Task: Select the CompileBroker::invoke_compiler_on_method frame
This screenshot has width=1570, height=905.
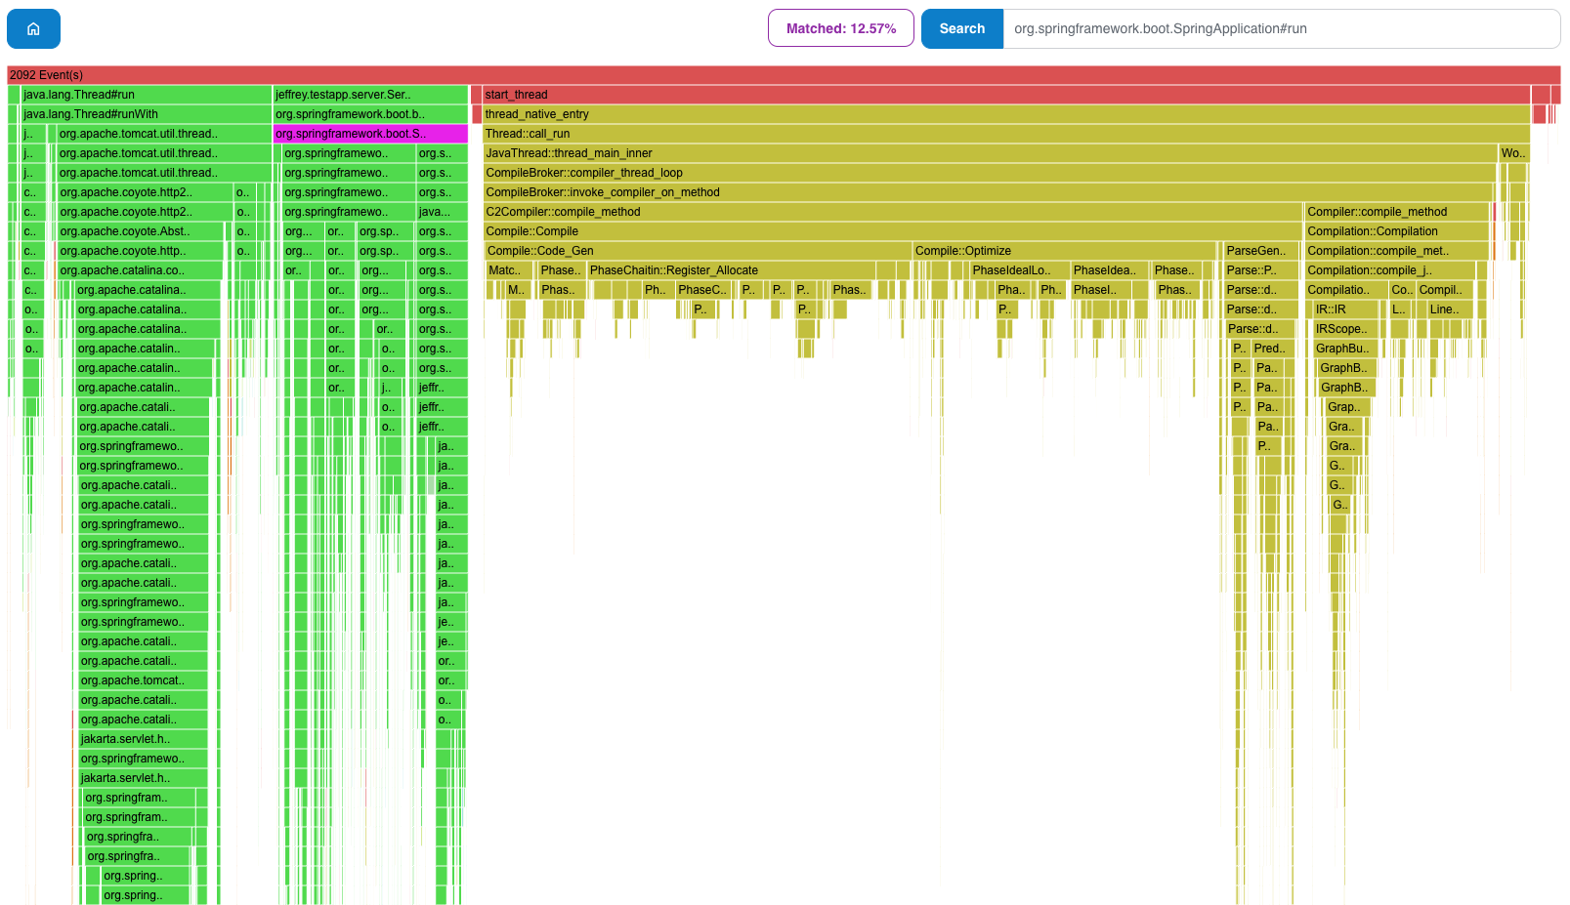Action: (x=990, y=192)
